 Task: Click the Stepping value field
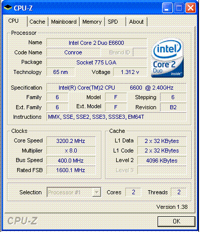173,97
